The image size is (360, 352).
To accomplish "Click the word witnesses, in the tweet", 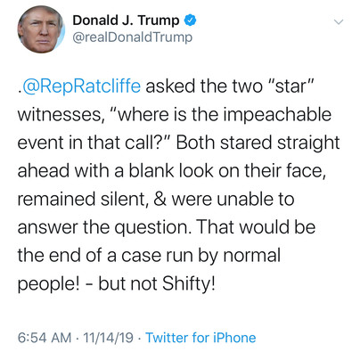I will pyautogui.click(x=60, y=115).
